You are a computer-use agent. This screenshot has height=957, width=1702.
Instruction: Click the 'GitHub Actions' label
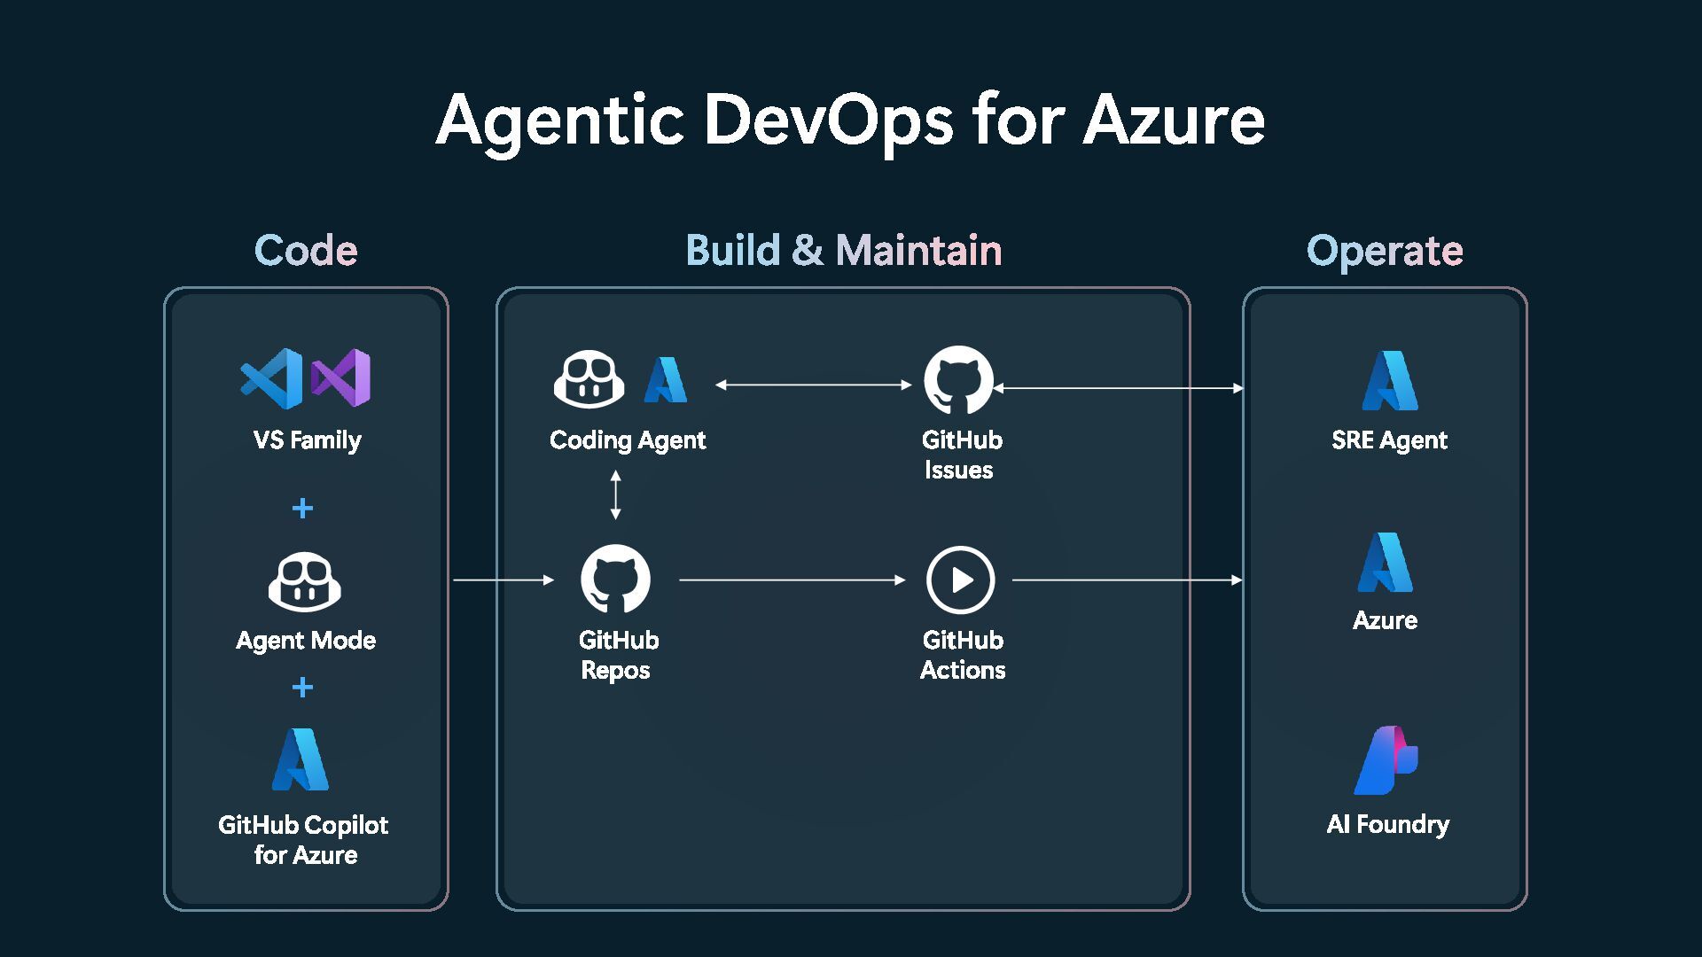(963, 655)
